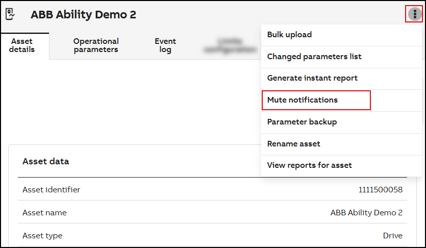Click the Asset type row label
Screen dimensions: 426x248
click(42, 236)
